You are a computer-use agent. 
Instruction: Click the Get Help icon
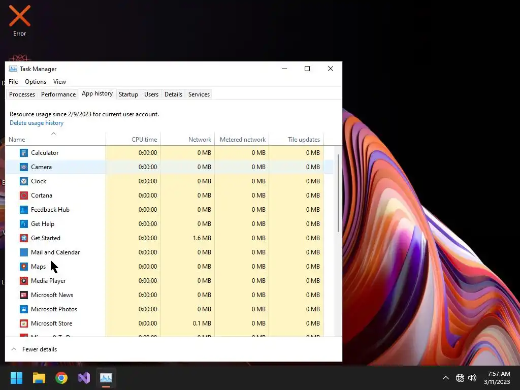pos(23,224)
